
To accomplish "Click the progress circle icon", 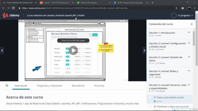I will (x=174, y=15).
